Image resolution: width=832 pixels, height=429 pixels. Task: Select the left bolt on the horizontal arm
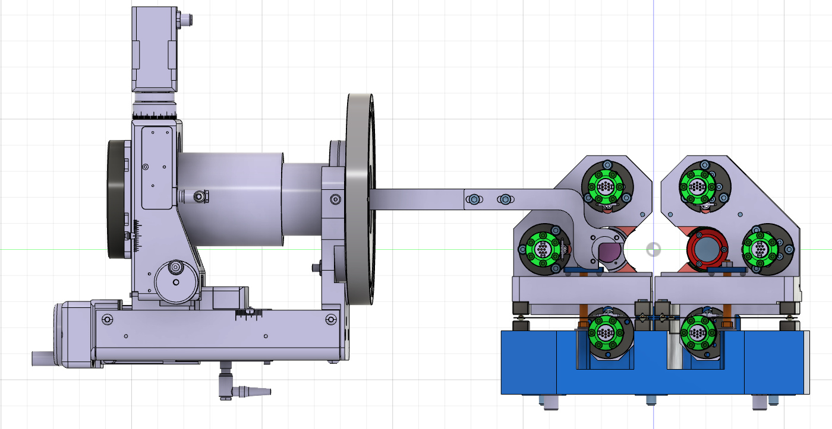coord(473,199)
